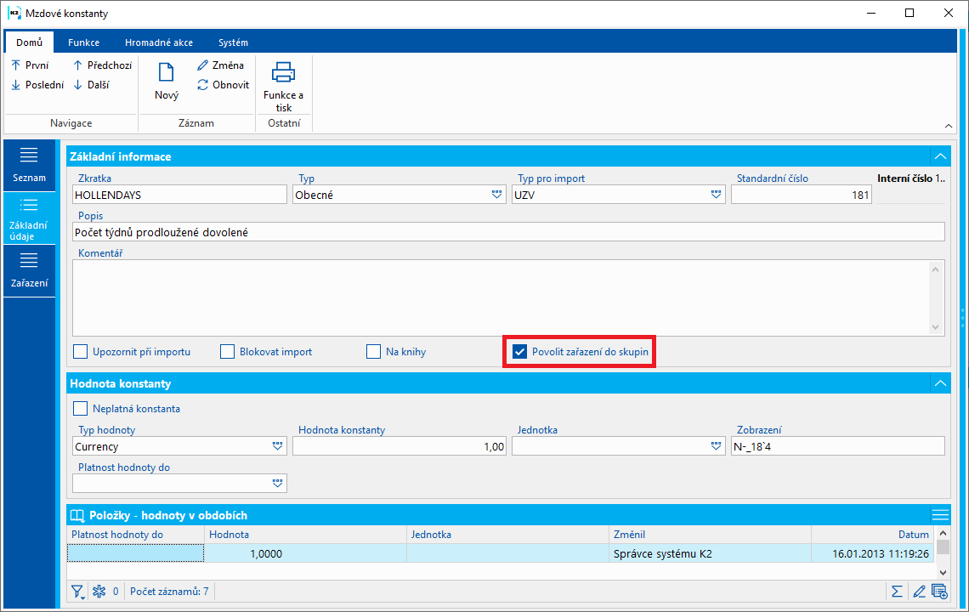Tick the Na knihy checkbox
The image size is (969, 612).
(373, 352)
